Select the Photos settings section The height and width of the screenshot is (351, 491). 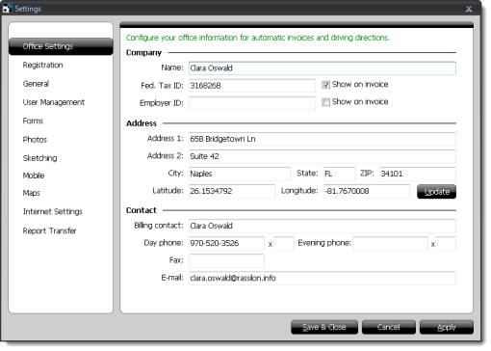35,140
